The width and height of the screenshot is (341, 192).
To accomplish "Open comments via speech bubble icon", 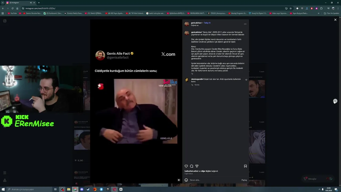I will point(192,166).
